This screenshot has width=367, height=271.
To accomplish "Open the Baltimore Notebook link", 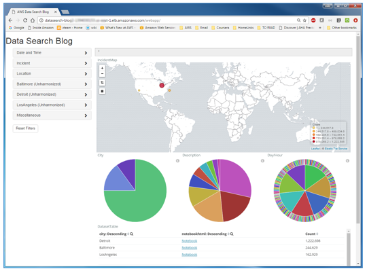I will [190, 248].
